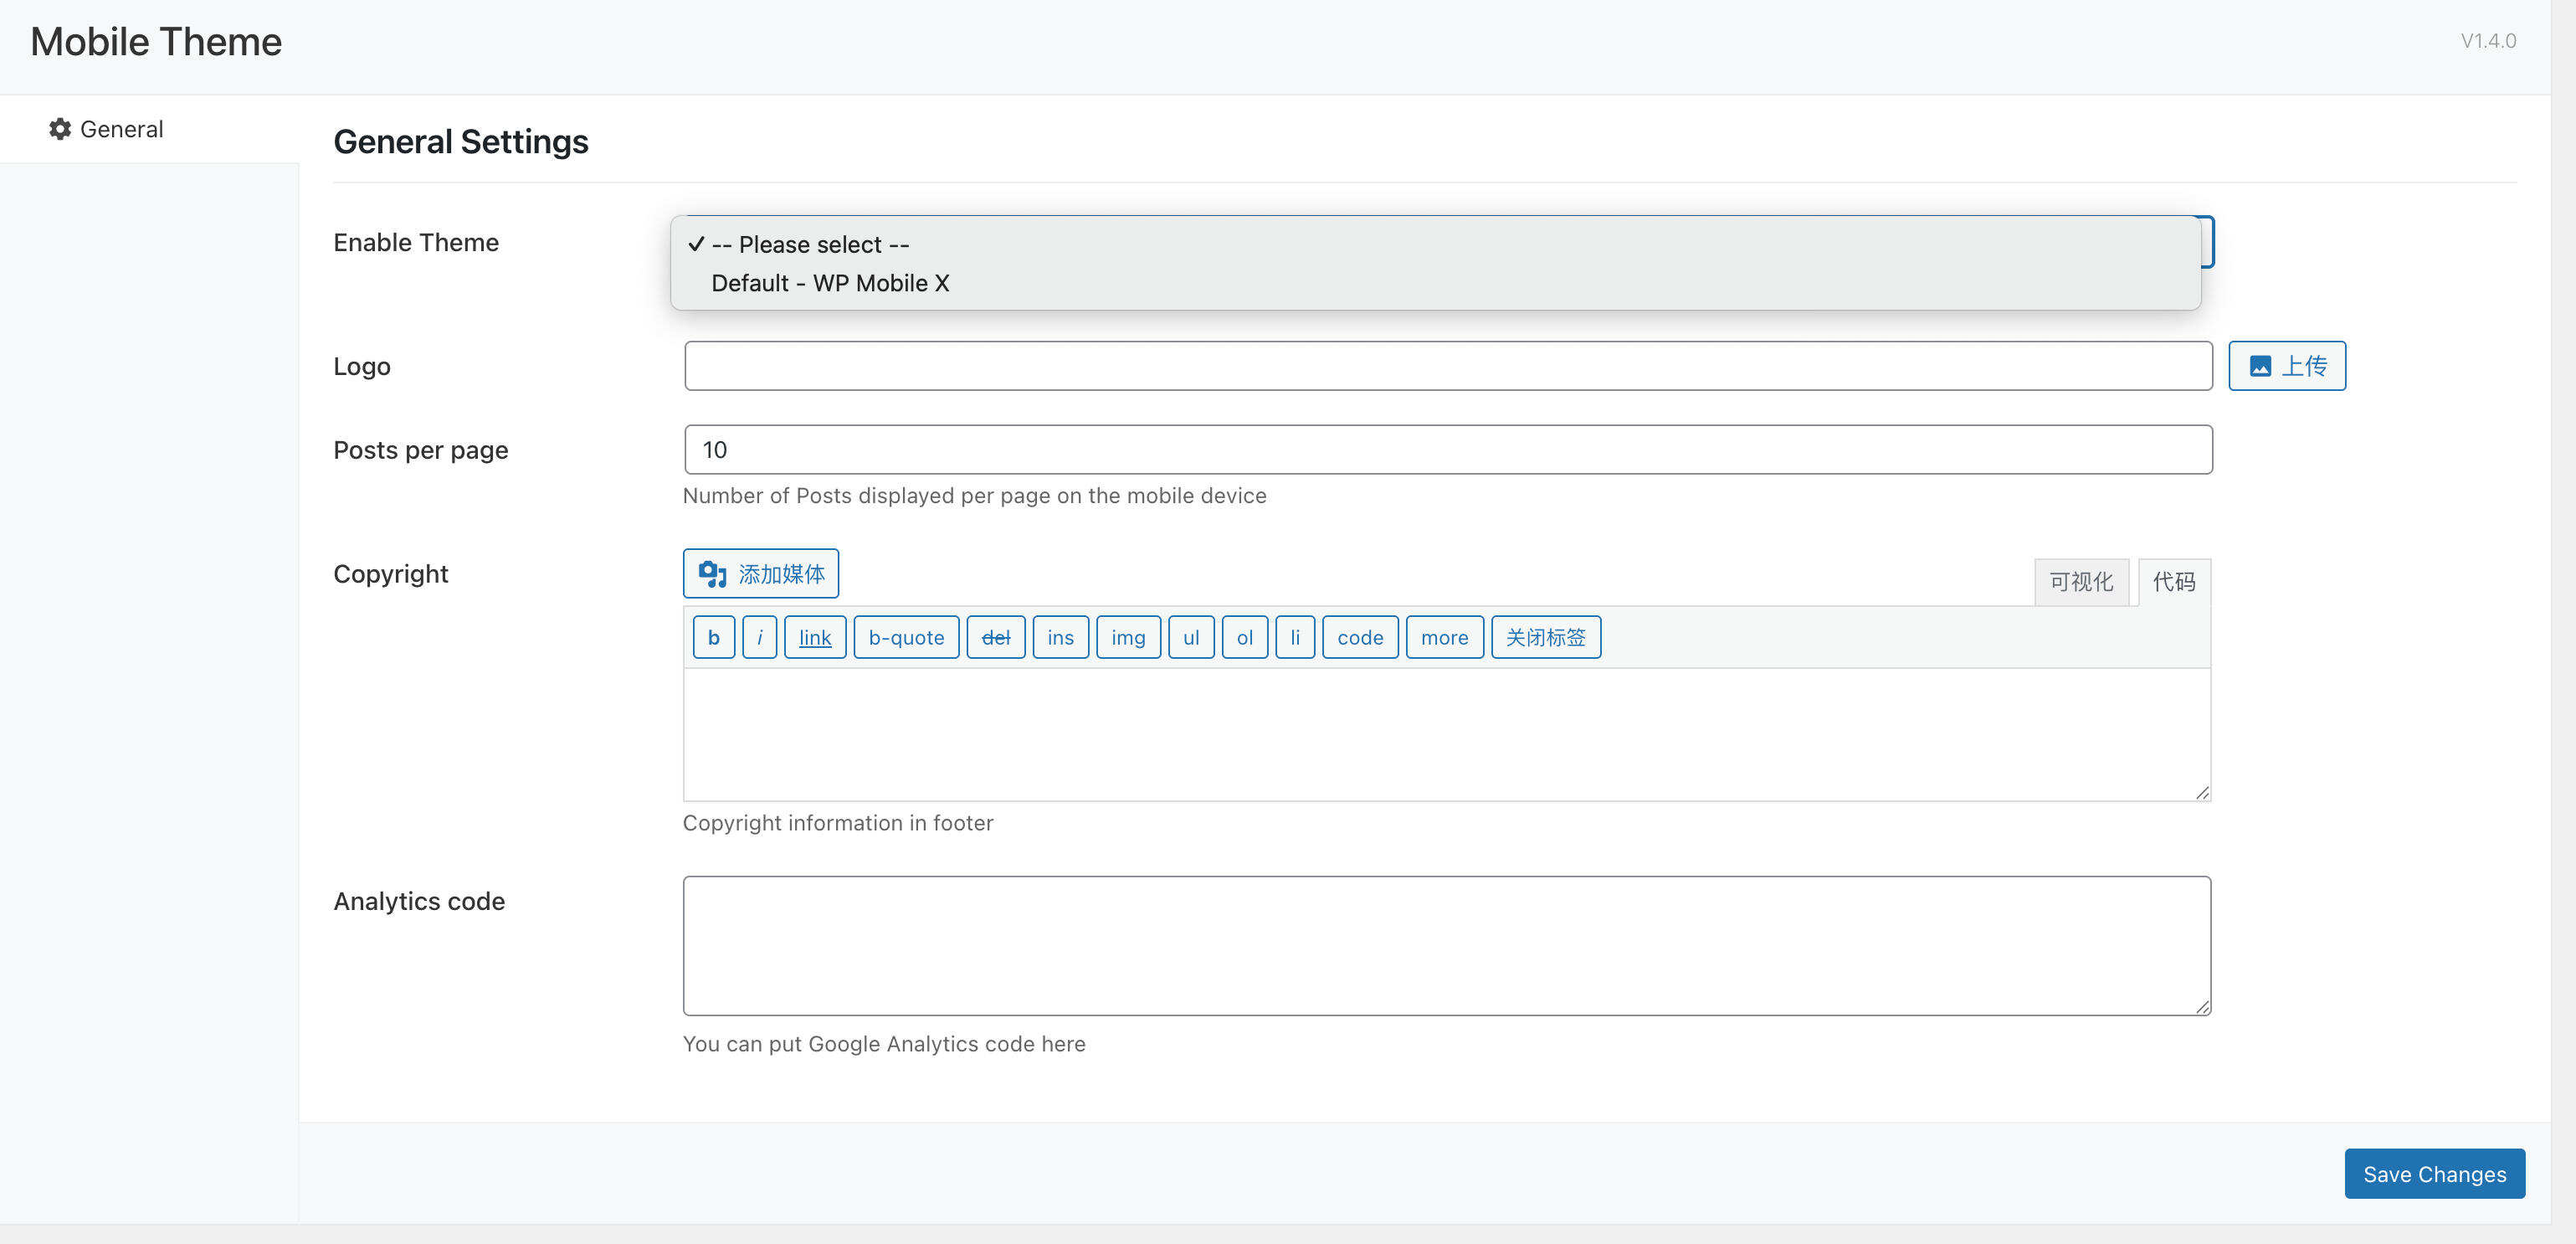Click the img quicktag button

click(1127, 638)
